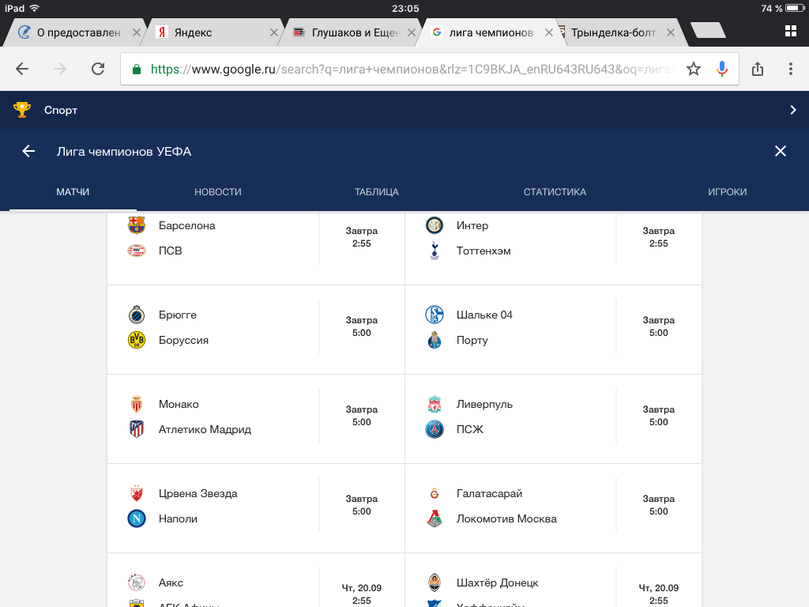Click the Napoli club logo

(137, 518)
